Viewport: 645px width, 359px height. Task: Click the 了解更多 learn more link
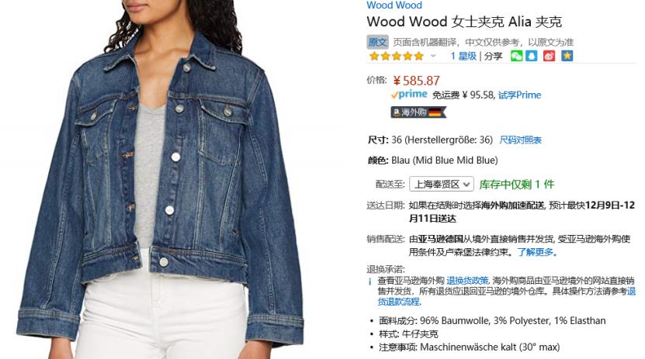[x=537, y=252]
